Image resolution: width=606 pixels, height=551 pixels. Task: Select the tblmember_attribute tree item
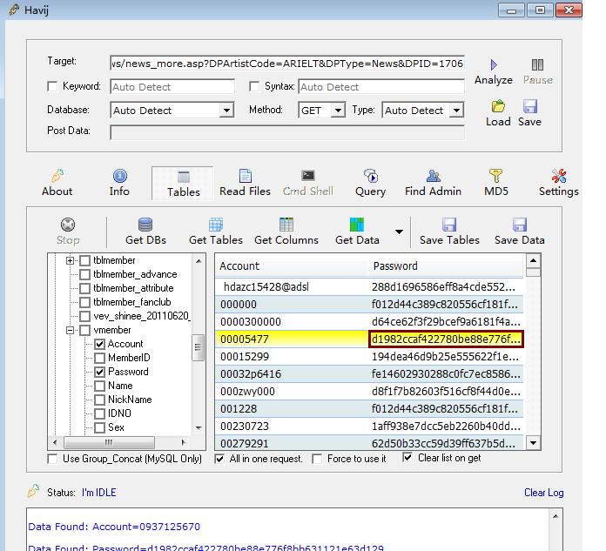pyautogui.click(x=133, y=288)
